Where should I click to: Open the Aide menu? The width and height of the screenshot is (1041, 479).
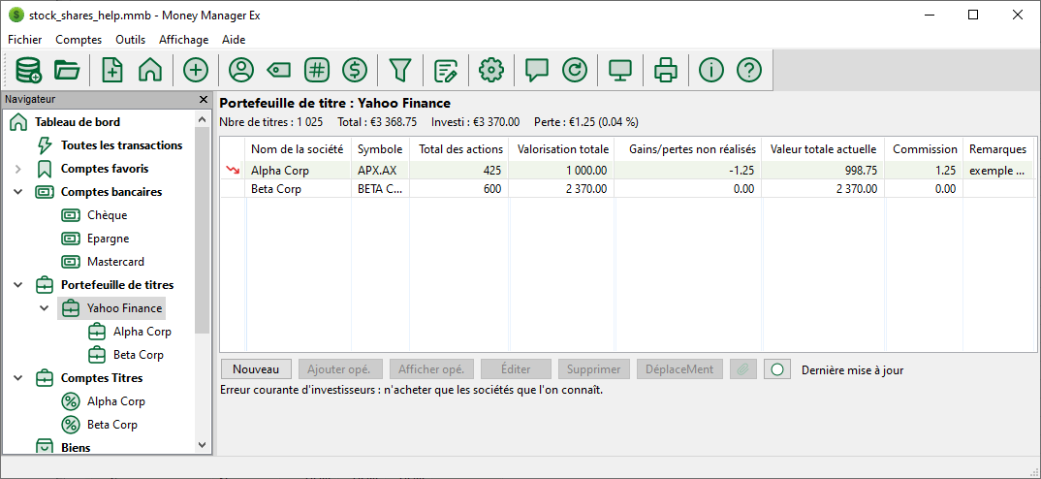pyautogui.click(x=234, y=40)
